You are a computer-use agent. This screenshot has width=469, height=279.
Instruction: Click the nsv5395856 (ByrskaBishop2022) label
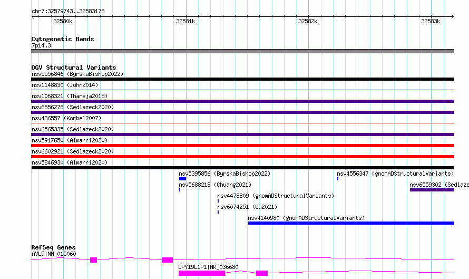point(224,174)
